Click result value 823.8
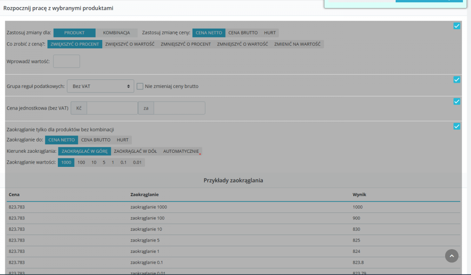The image size is (471, 275). pyautogui.click(x=358, y=262)
